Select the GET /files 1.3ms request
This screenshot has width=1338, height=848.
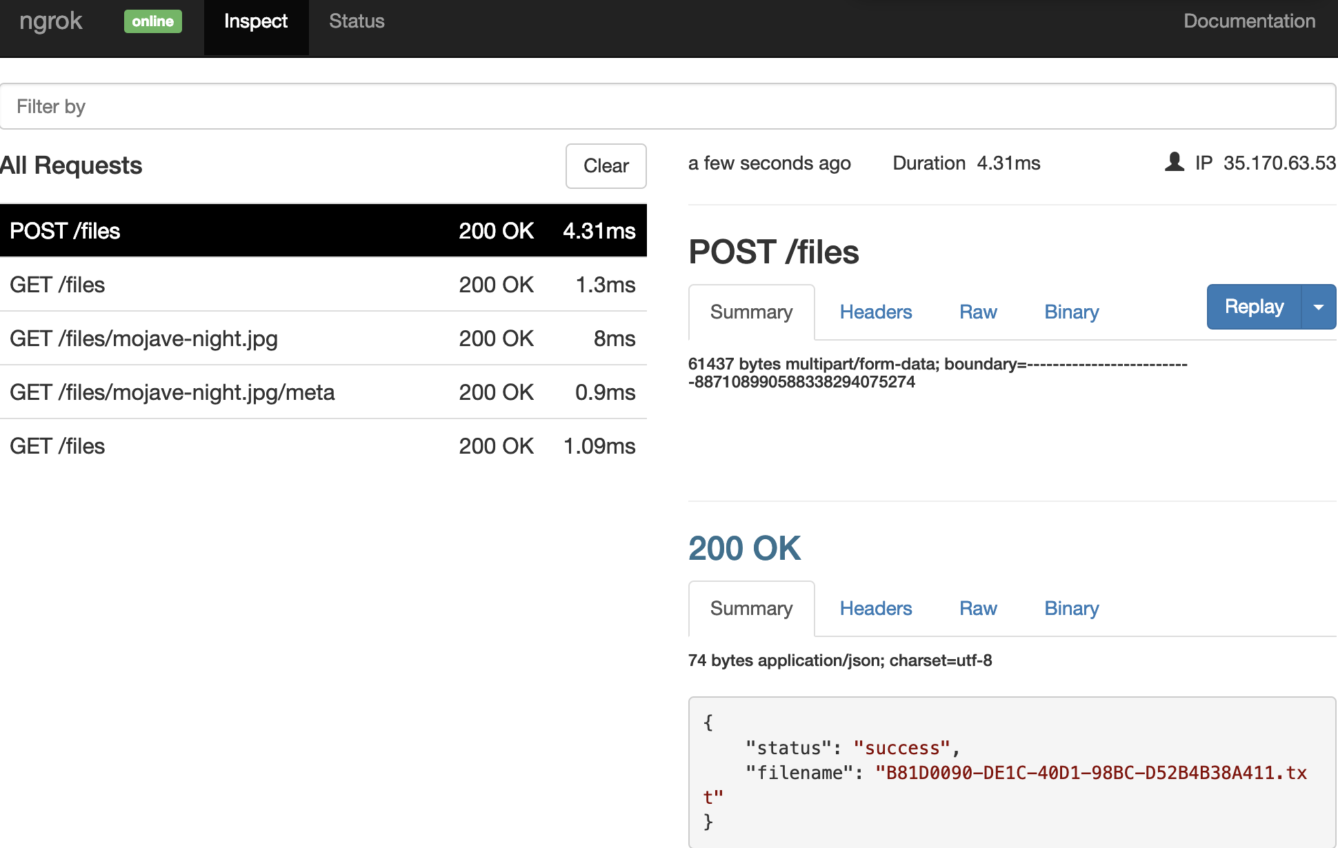pos(323,285)
